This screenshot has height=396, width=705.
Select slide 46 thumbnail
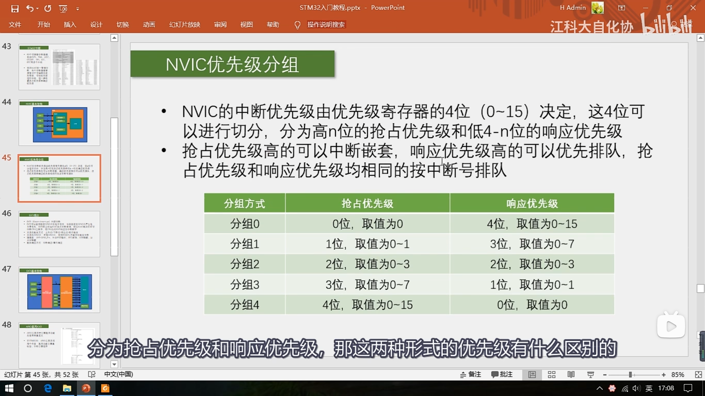click(x=59, y=234)
